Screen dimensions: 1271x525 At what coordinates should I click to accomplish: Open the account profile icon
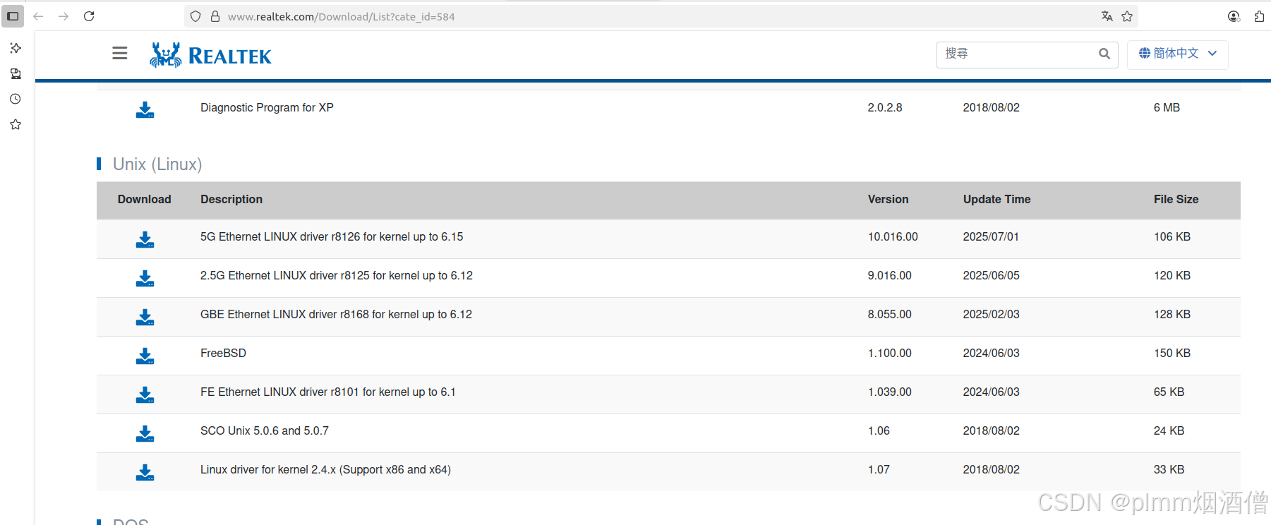tap(1234, 16)
